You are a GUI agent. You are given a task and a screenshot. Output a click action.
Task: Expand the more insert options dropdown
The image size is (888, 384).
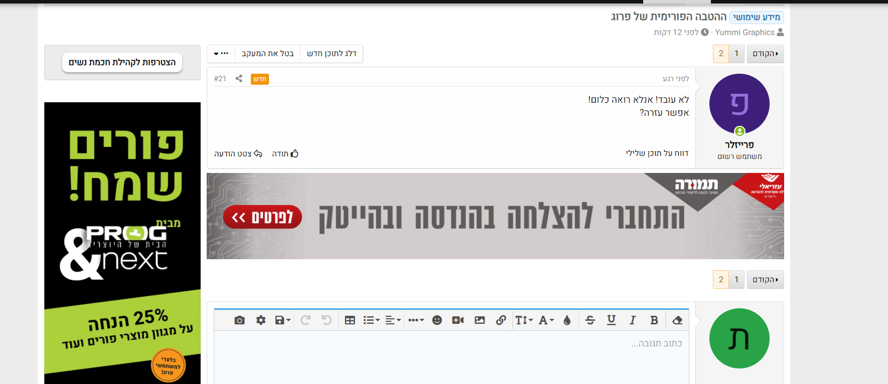pos(416,320)
